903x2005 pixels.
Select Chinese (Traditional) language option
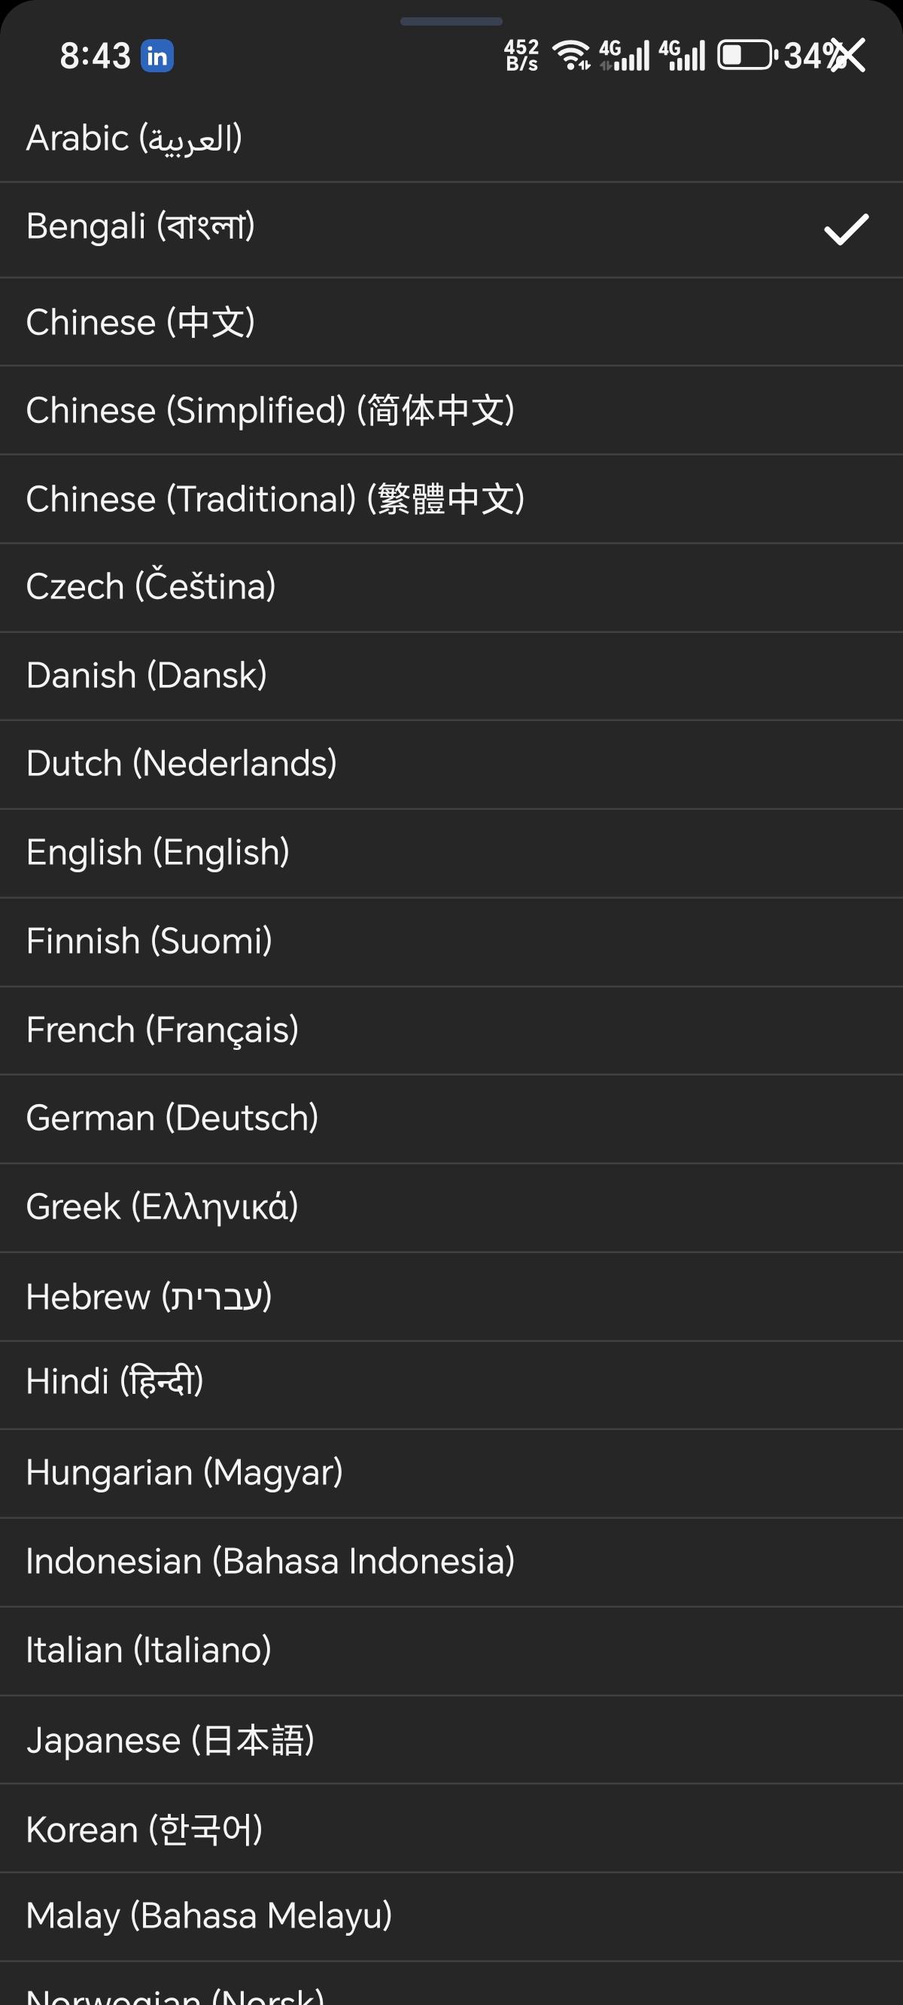(275, 499)
